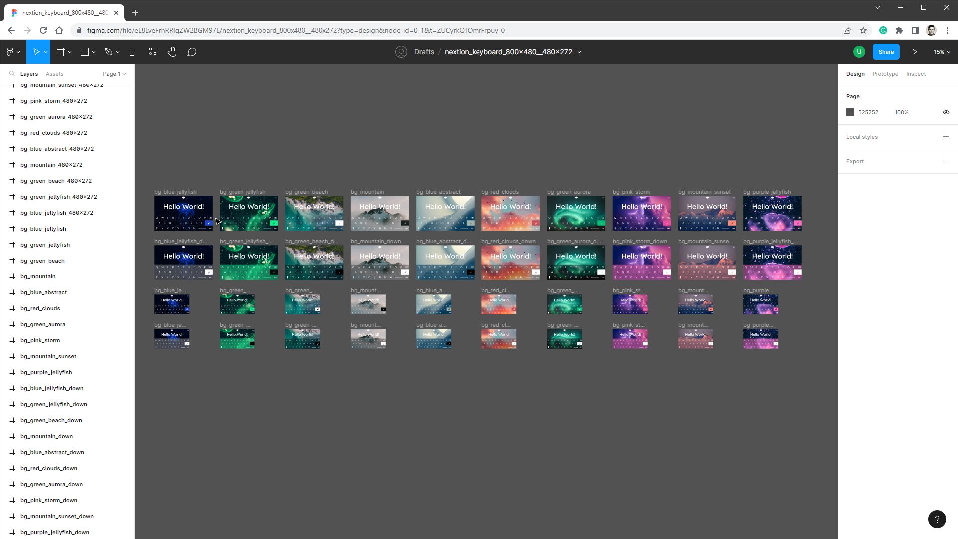Select the Frame tool
This screenshot has width=958, height=539.
click(61, 52)
